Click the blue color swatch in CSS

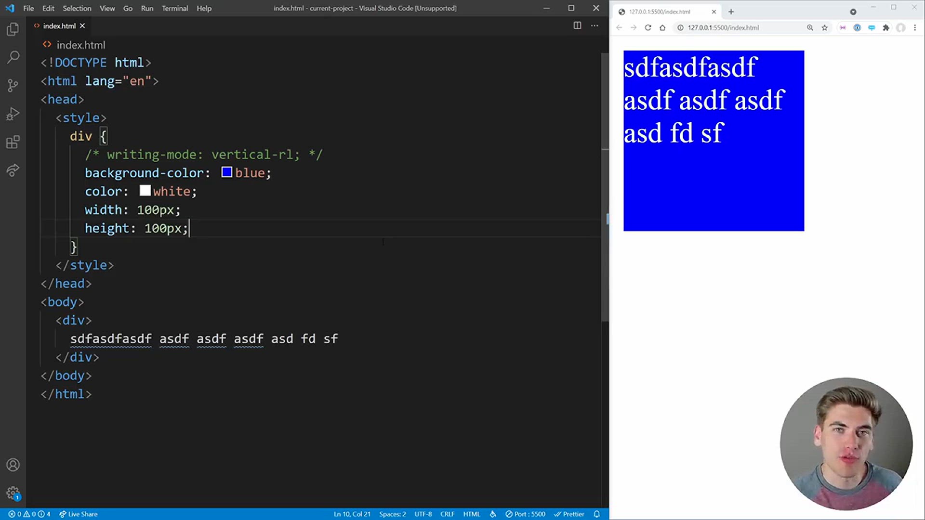[x=226, y=172]
